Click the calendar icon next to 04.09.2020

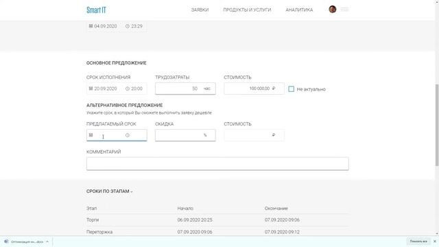(91, 26)
